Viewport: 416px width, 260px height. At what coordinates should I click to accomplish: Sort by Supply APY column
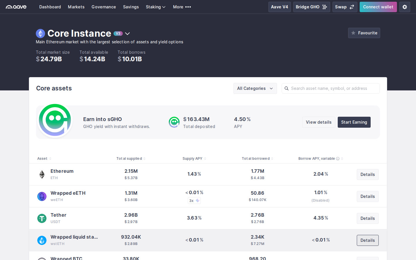click(194, 159)
